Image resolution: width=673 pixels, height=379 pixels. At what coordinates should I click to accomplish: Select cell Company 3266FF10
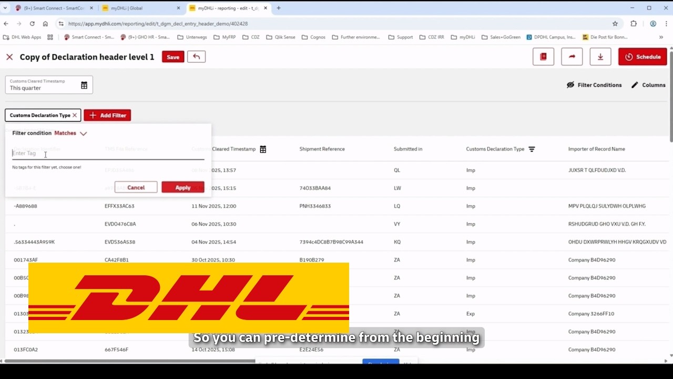click(x=591, y=314)
